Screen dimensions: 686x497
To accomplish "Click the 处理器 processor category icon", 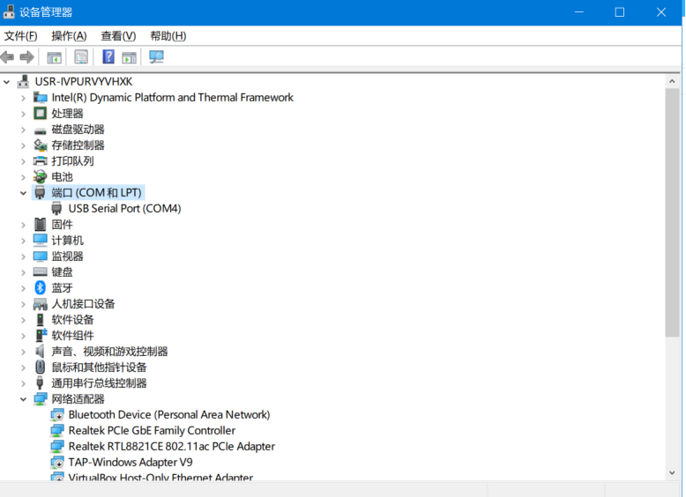I will coord(40,114).
